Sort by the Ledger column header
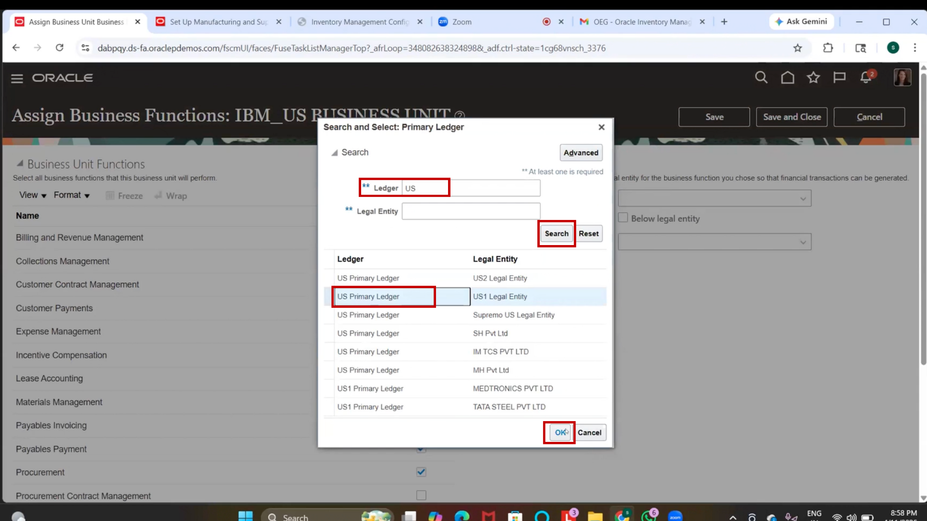927x521 pixels. (351, 259)
